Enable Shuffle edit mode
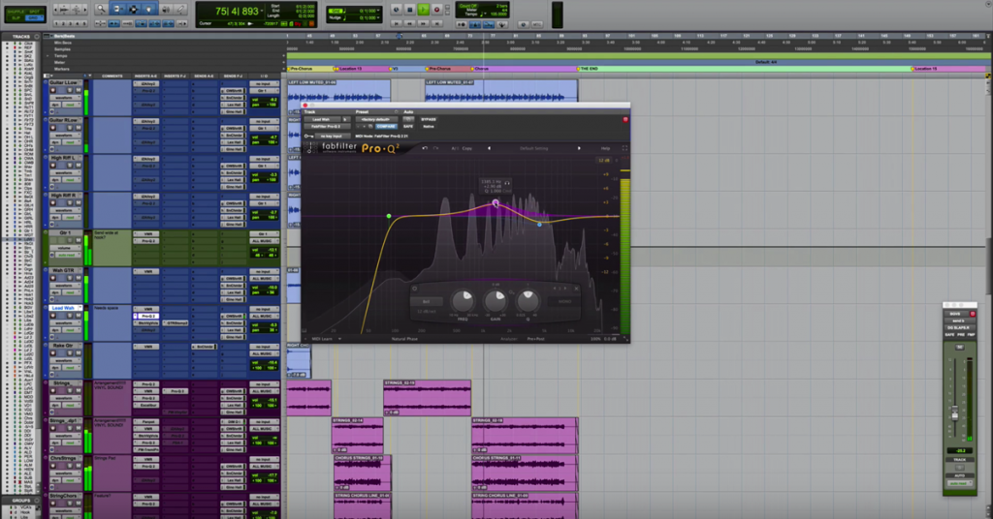Viewport: 993px width, 519px height. pos(16,11)
